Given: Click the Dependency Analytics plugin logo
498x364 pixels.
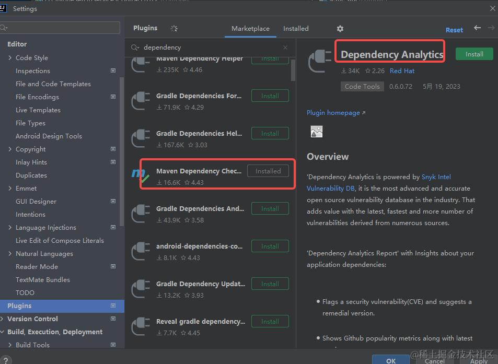Looking at the screenshot, I should pos(319,61).
